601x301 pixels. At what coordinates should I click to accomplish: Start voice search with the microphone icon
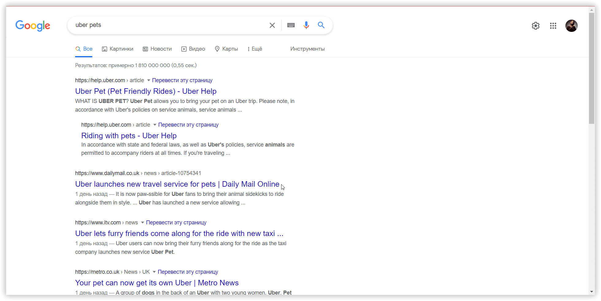point(306,25)
